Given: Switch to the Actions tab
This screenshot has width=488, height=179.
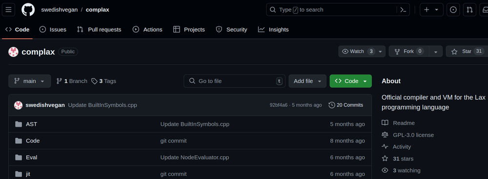Looking at the screenshot, I should point(147,30).
